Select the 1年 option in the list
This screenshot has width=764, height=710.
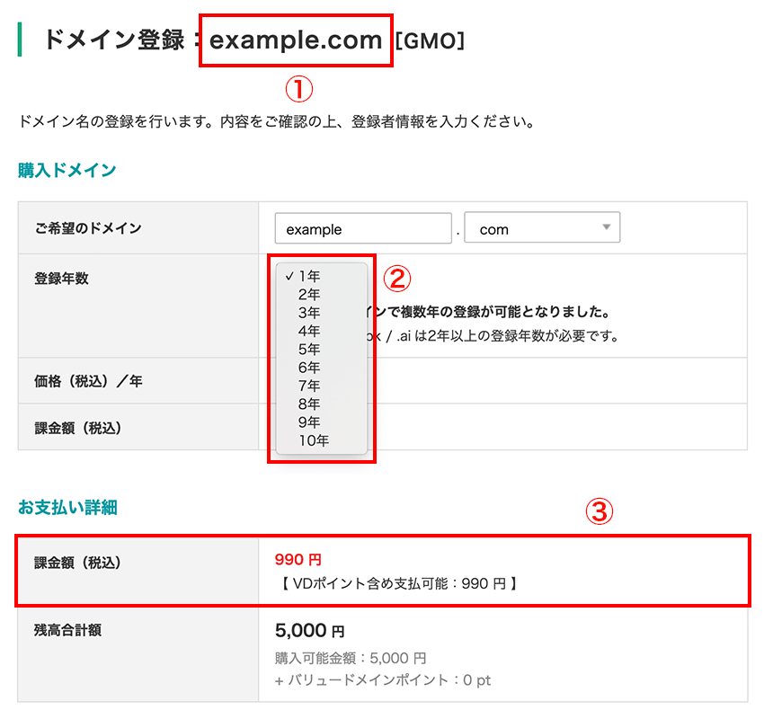tap(309, 276)
